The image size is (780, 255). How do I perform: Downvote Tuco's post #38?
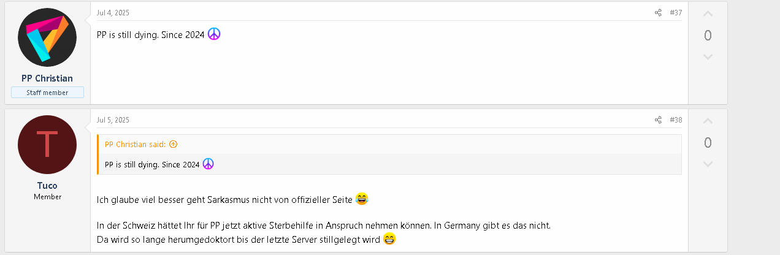pos(708,164)
